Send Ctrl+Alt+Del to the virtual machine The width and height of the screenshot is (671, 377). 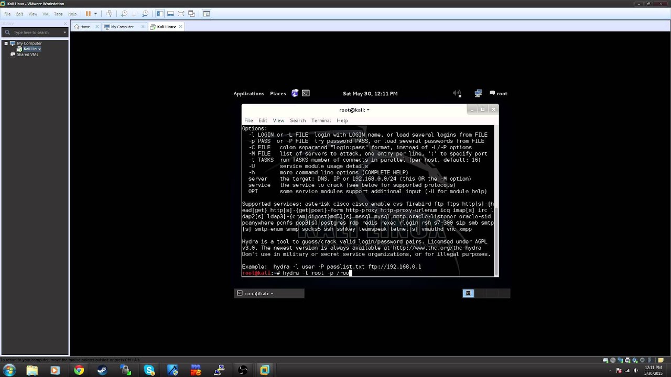click(109, 14)
